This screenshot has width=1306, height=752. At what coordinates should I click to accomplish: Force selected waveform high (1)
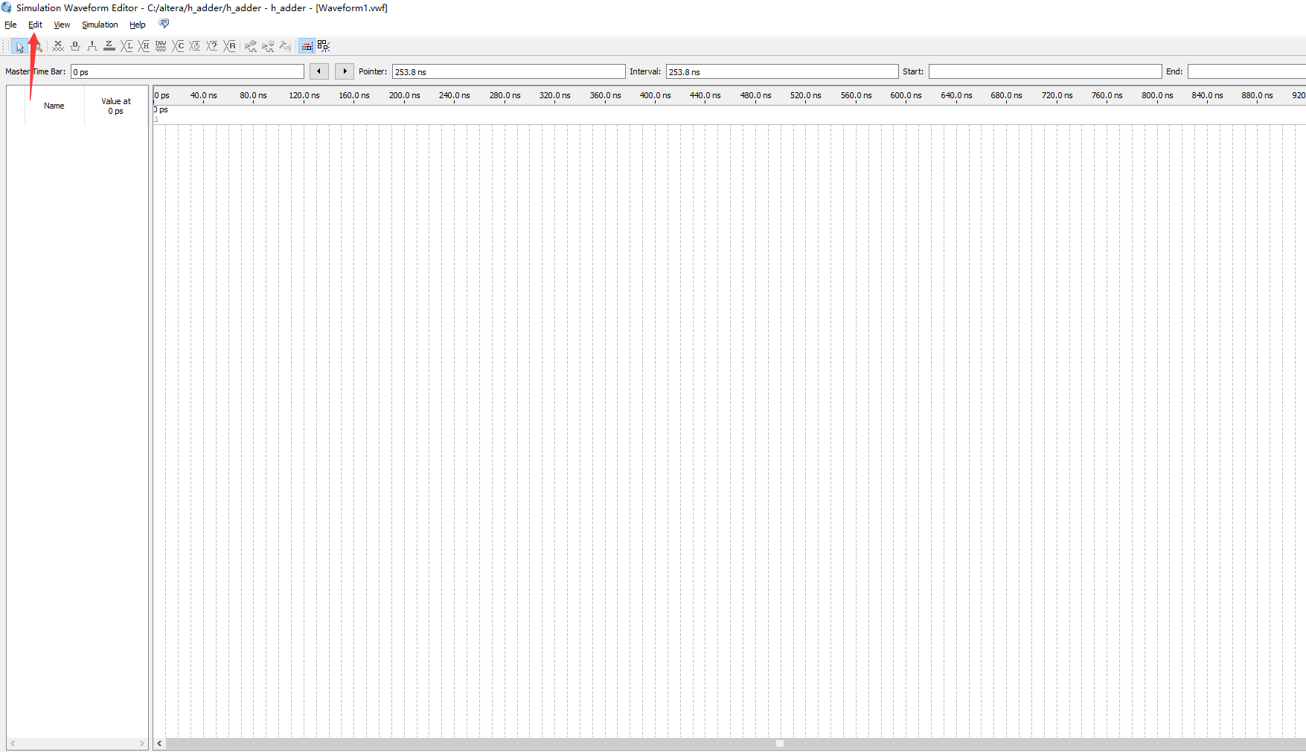click(92, 46)
